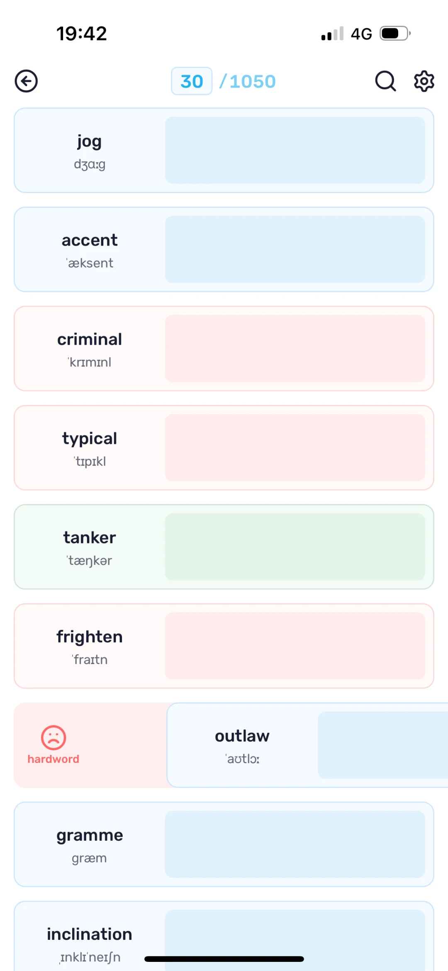Tap the back arrow icon
Viewport: 448px width, 971px height.
point(26,81)
